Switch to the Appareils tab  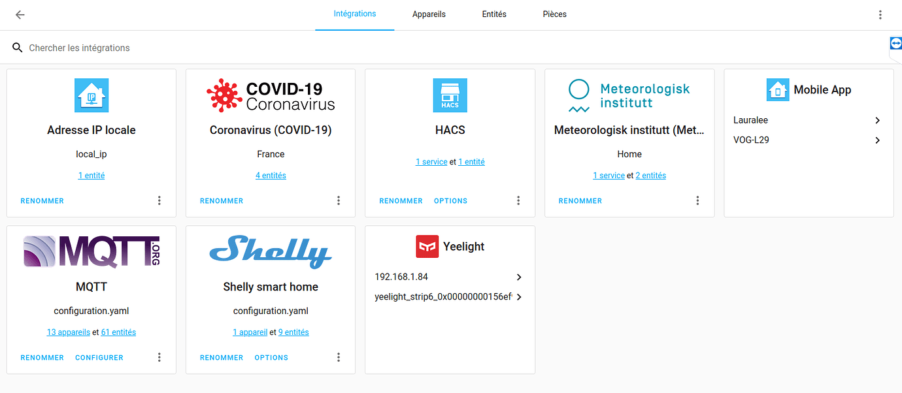[429, 14]
